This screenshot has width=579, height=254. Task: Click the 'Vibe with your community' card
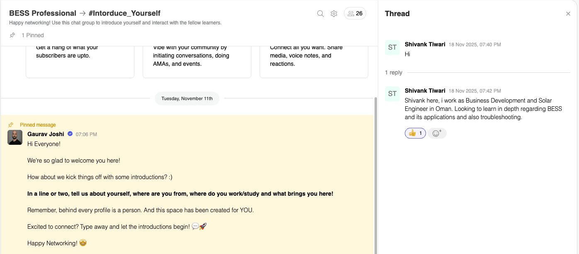(x=197, y=62)
